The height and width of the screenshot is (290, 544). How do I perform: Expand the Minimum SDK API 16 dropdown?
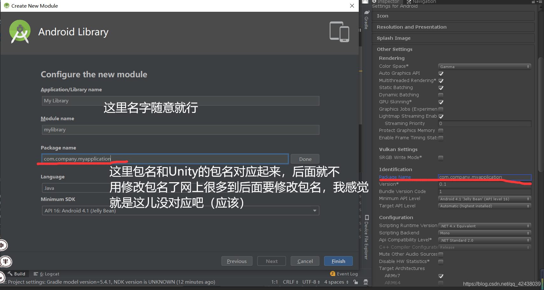(x=180, y=211)
